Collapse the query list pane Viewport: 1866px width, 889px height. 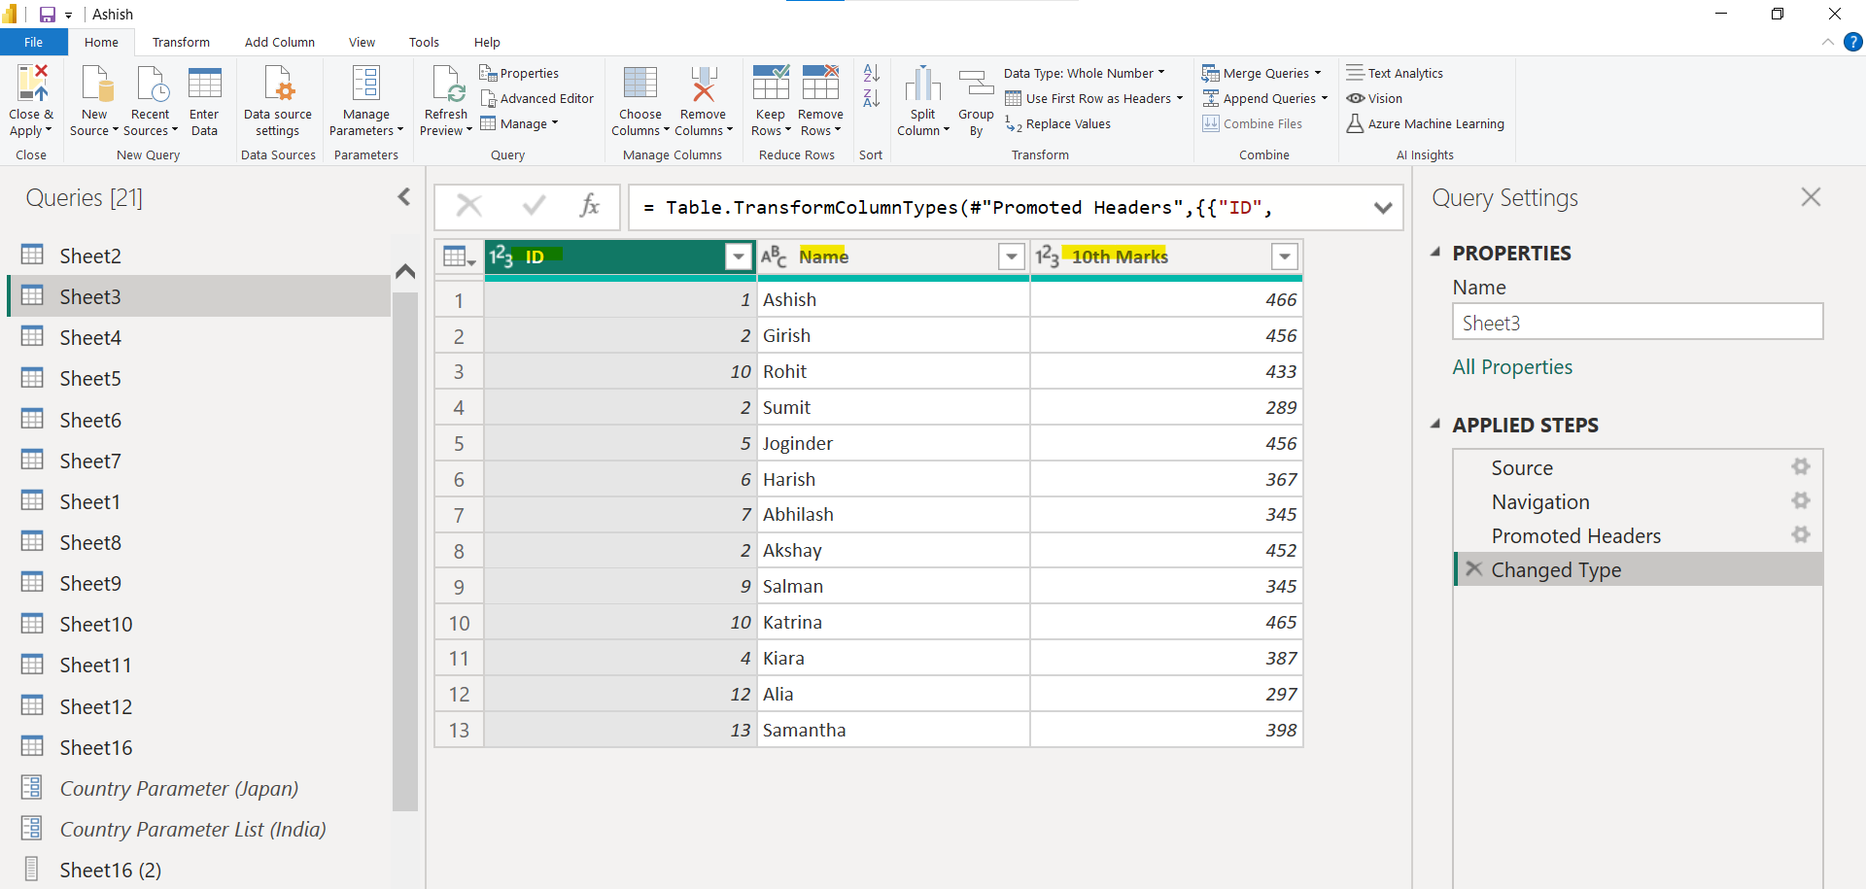[x=404, y=196]
